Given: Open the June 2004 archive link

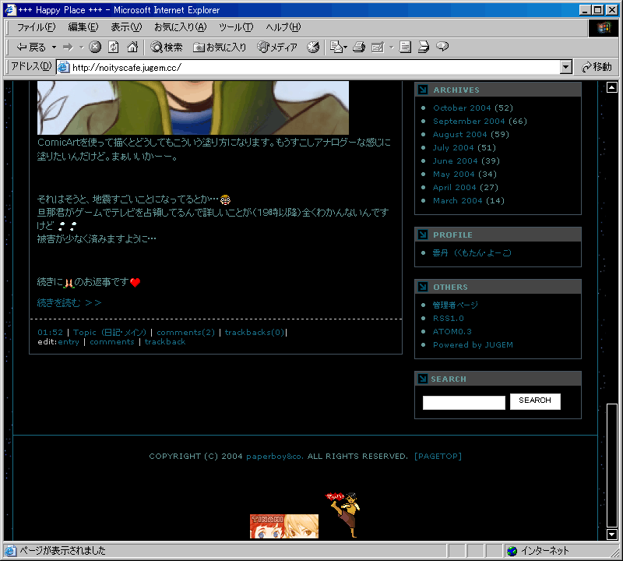Looking at the screenshot, I should click(x=456, y=161).
